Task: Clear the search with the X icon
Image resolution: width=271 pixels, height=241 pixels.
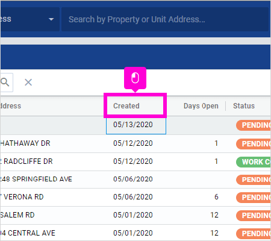Action: 28,83
